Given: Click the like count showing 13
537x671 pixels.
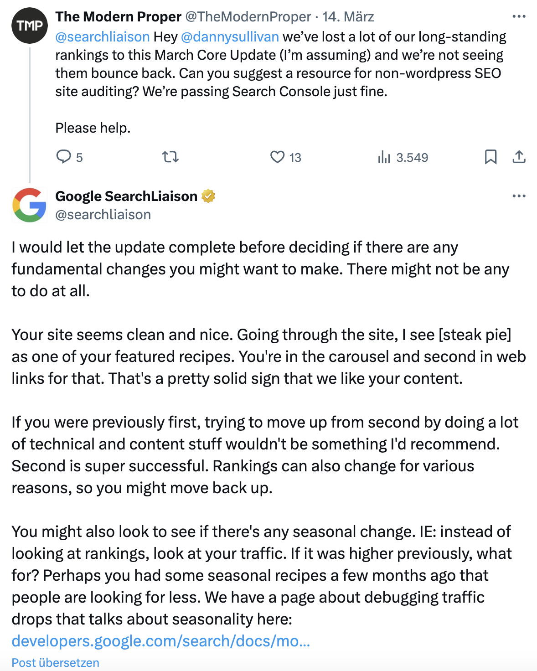Looking at the screenshot, I should (294, 158).
